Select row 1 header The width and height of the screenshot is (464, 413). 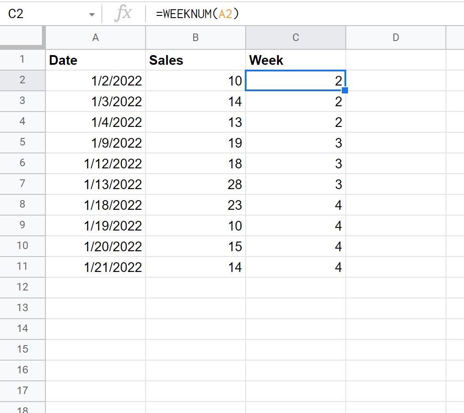[22, 60]
